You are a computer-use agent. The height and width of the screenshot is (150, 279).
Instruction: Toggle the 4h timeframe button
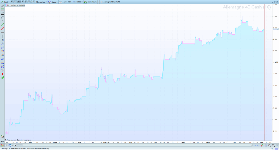click(x=29, y=2)
